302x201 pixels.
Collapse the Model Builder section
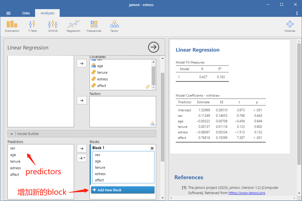[x=12, y=134]
